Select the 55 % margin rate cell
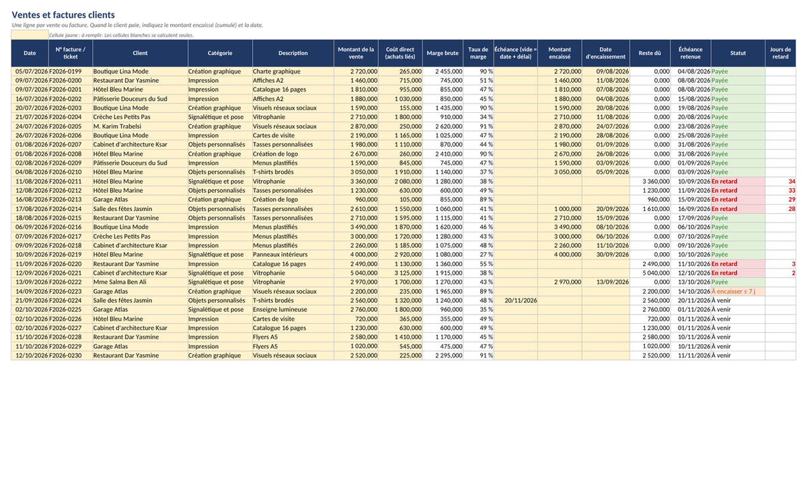 click(478, 264)
